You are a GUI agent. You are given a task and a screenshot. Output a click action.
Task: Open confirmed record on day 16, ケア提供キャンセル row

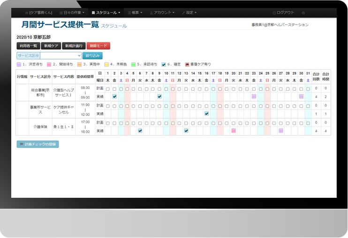click(x=207, y=114)
